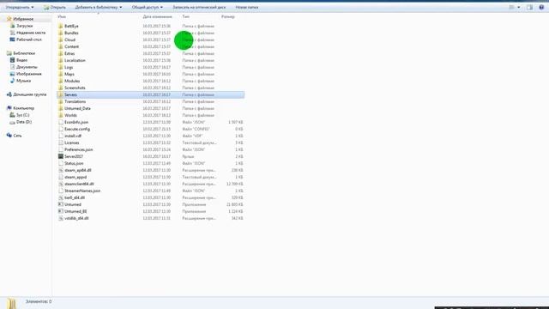
Task: Select Библиотеки in the navigation pane
Action: click(24, 53)
